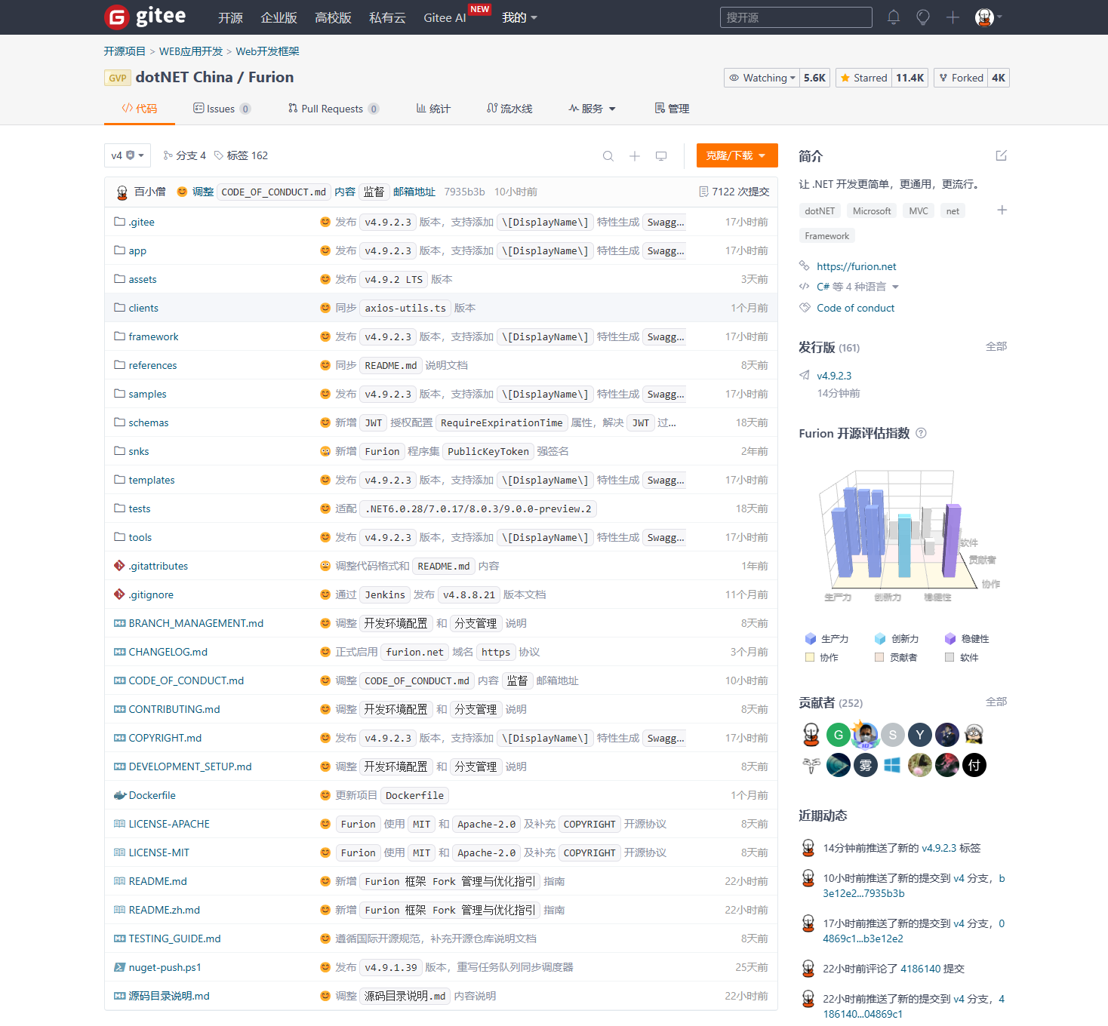Click the 搜开源 search field
This screenshot has width=1108, height=1026.
796,17
